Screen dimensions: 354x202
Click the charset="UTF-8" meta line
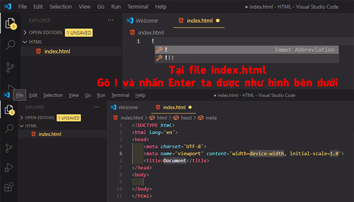coord(175,146)
